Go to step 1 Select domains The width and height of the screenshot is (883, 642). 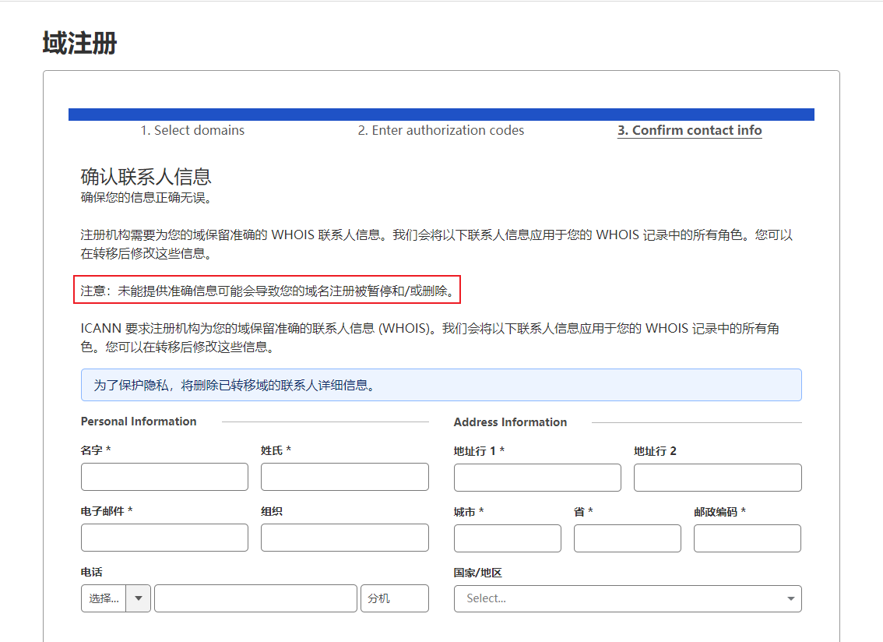[x=192, y=130]
